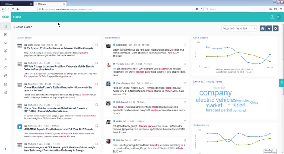Viewport: 284px width, 154px height.
Task: Click the date range field Feb 20 - Feb 26
Action: pos(236,28)
